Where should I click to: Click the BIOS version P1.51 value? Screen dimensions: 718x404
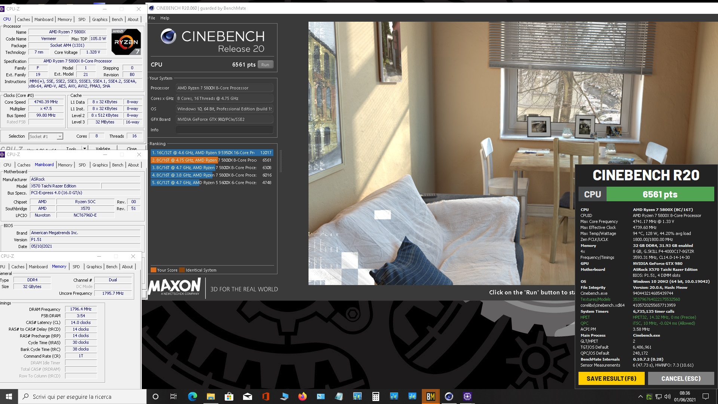coord(85,239)
